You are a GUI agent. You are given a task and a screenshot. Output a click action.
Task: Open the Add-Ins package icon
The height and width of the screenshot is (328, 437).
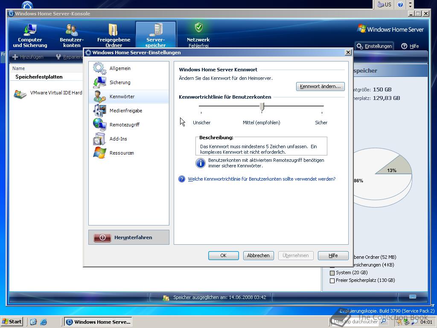(99, 139)
